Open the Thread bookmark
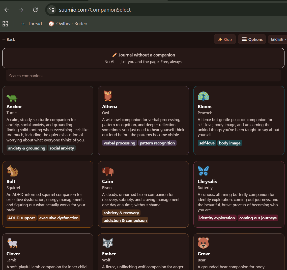Viewport: 287px width, 270px height. 32,24
